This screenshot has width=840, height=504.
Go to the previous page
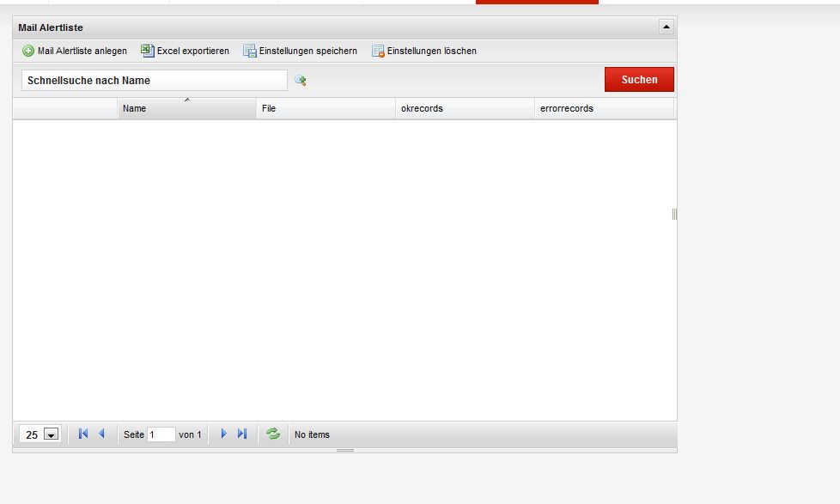click(101, 434)
